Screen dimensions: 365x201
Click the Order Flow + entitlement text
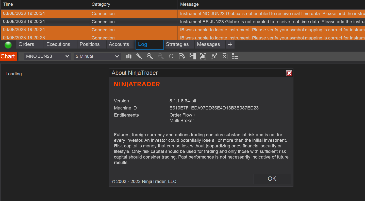pyautogui.click(x=183, y=115)
